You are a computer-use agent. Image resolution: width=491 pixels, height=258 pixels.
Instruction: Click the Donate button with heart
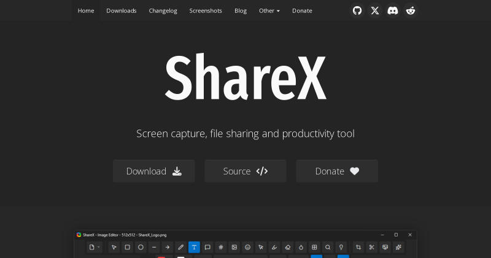[337, 171]
